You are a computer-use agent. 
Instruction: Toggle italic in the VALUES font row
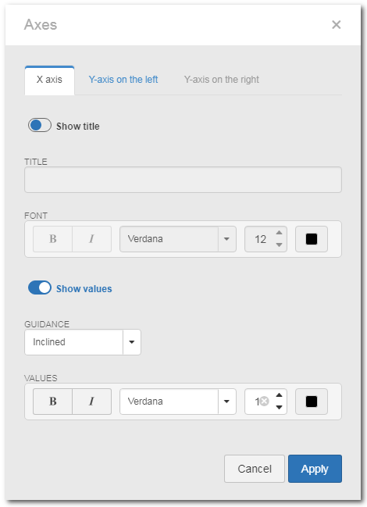[92, 402]
